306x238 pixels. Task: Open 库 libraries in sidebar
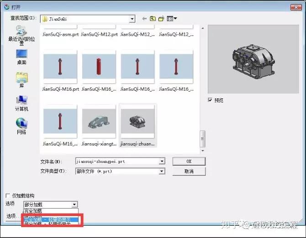pos(21,80)
